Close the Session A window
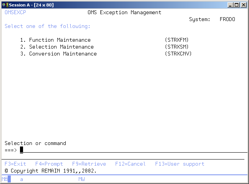The width and height of the screenshot is (249, 184). point(243,5)
